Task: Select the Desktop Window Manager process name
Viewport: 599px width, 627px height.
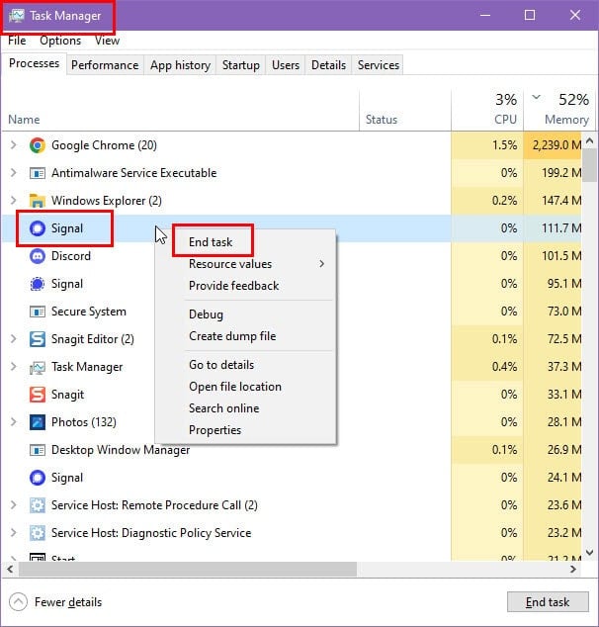Action: [x=121, y=450]
